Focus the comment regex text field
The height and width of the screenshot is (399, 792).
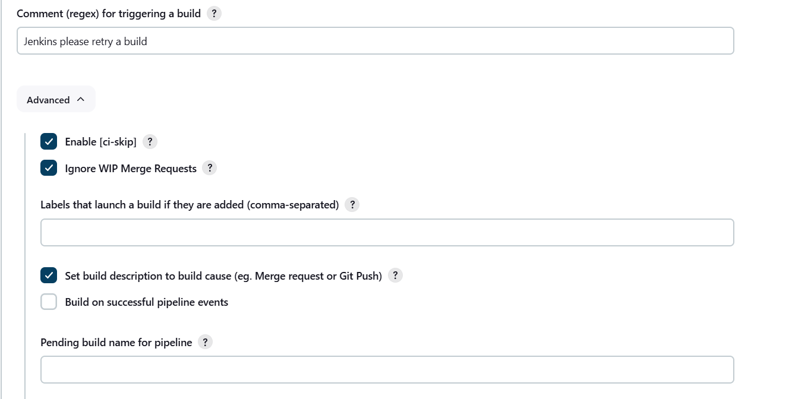[x=375, y=42]
